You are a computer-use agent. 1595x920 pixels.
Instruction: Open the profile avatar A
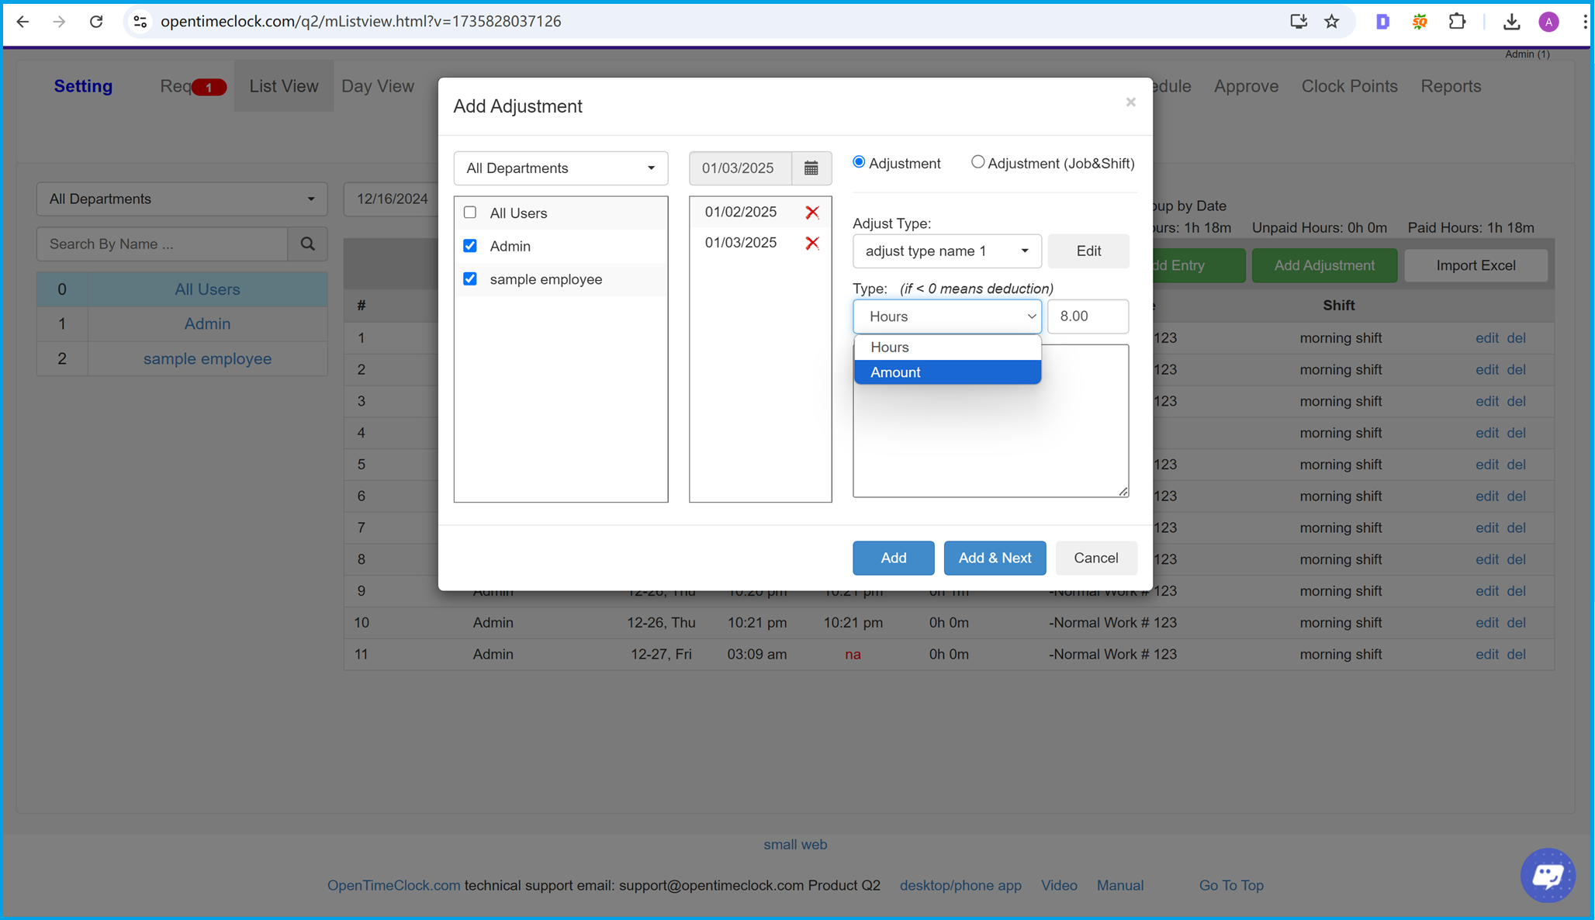[1548, 22]
